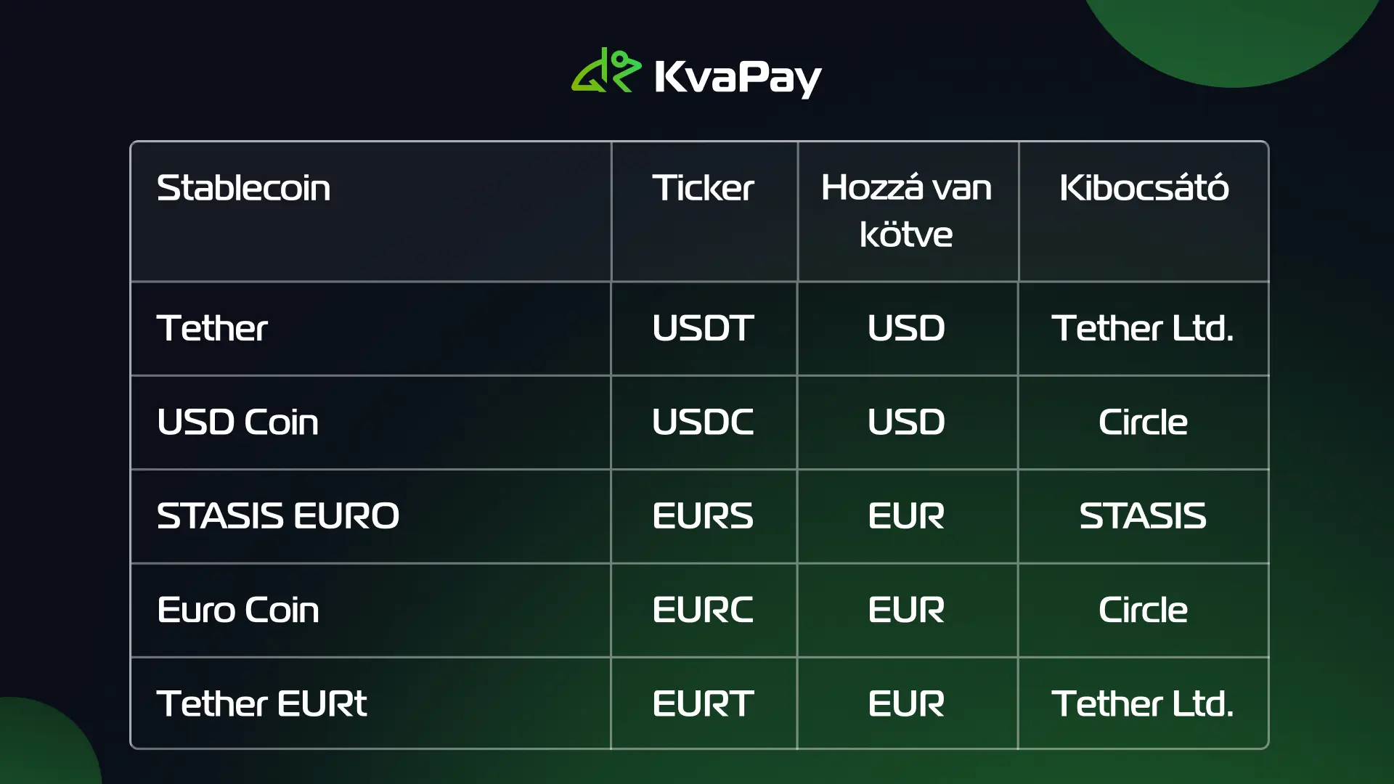Click the USDT ticker cell
1394x784 pixels.
click(703, 328)
